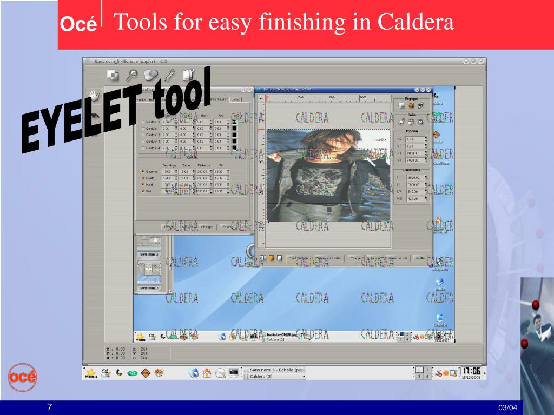Click the green eye icon on bottom taskbar
The height and width of the screenshot is (415, 554).
click(x=133, y=373)
